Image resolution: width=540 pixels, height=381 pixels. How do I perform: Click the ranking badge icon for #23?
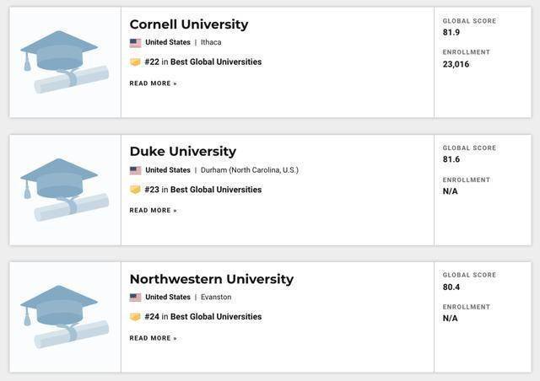[x=135, y=190]
